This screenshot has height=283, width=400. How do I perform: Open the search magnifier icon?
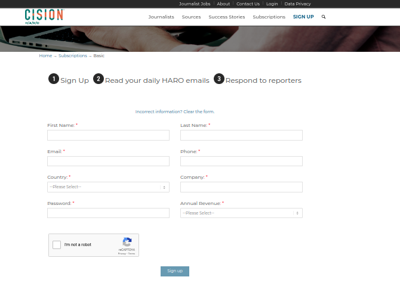click(324, 17)
